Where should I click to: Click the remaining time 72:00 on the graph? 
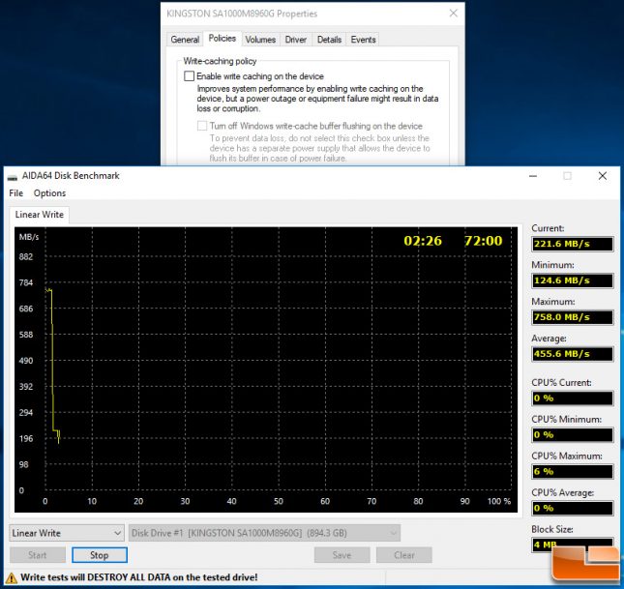(483, 241)
